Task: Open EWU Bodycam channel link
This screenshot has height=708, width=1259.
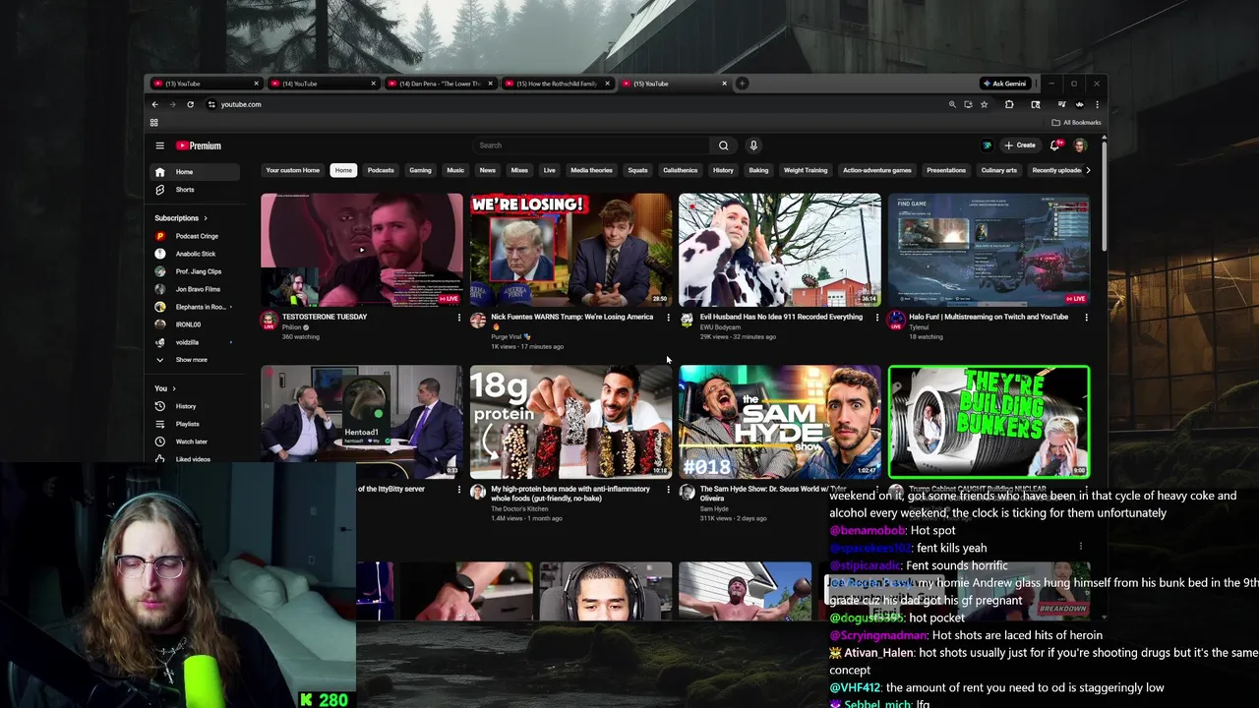Action: click(x=721, y=326)
